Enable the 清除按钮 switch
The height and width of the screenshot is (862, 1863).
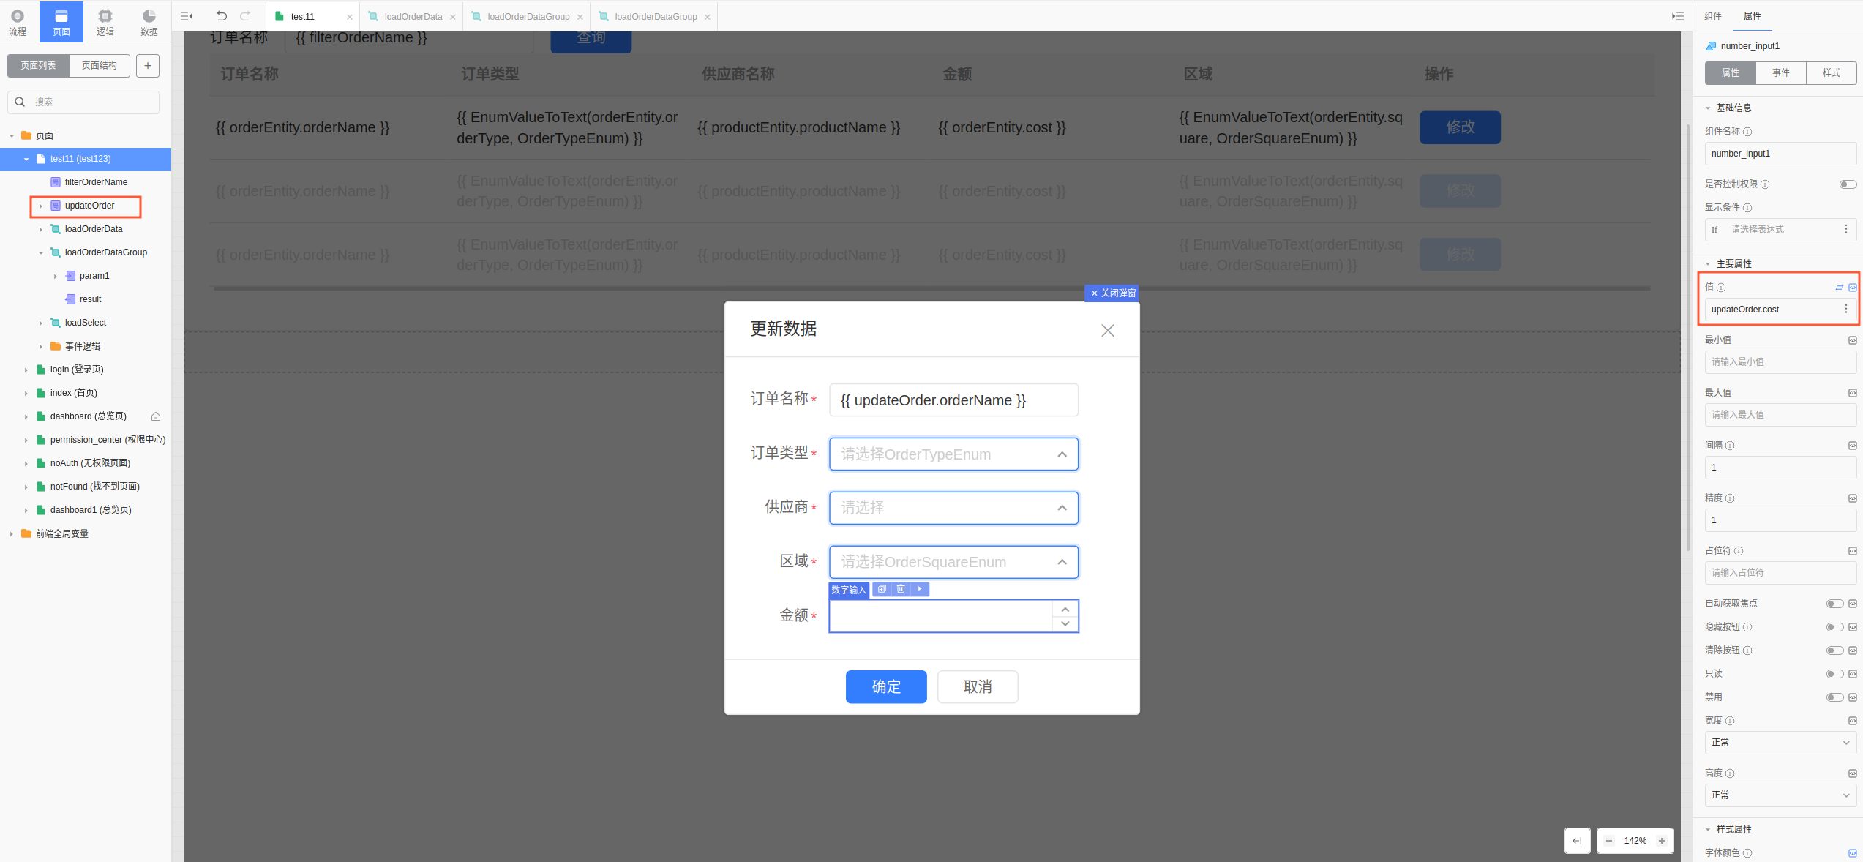[x=1834, y=651]
